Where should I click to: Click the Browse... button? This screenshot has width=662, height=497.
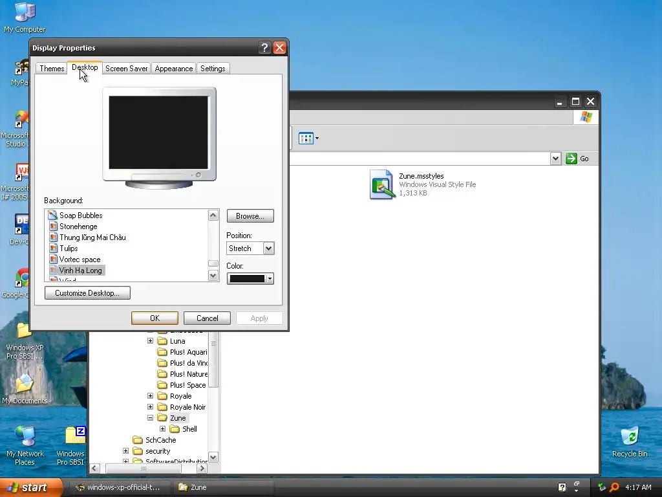pos(250,216)
